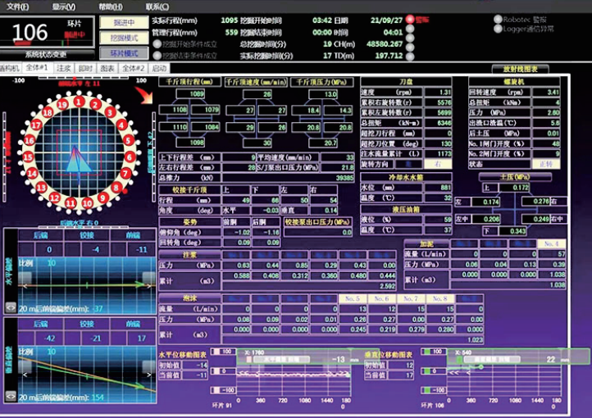
Task: Open the 文件(F) menu
Action: pyautogui.click(x=17, y=6)
